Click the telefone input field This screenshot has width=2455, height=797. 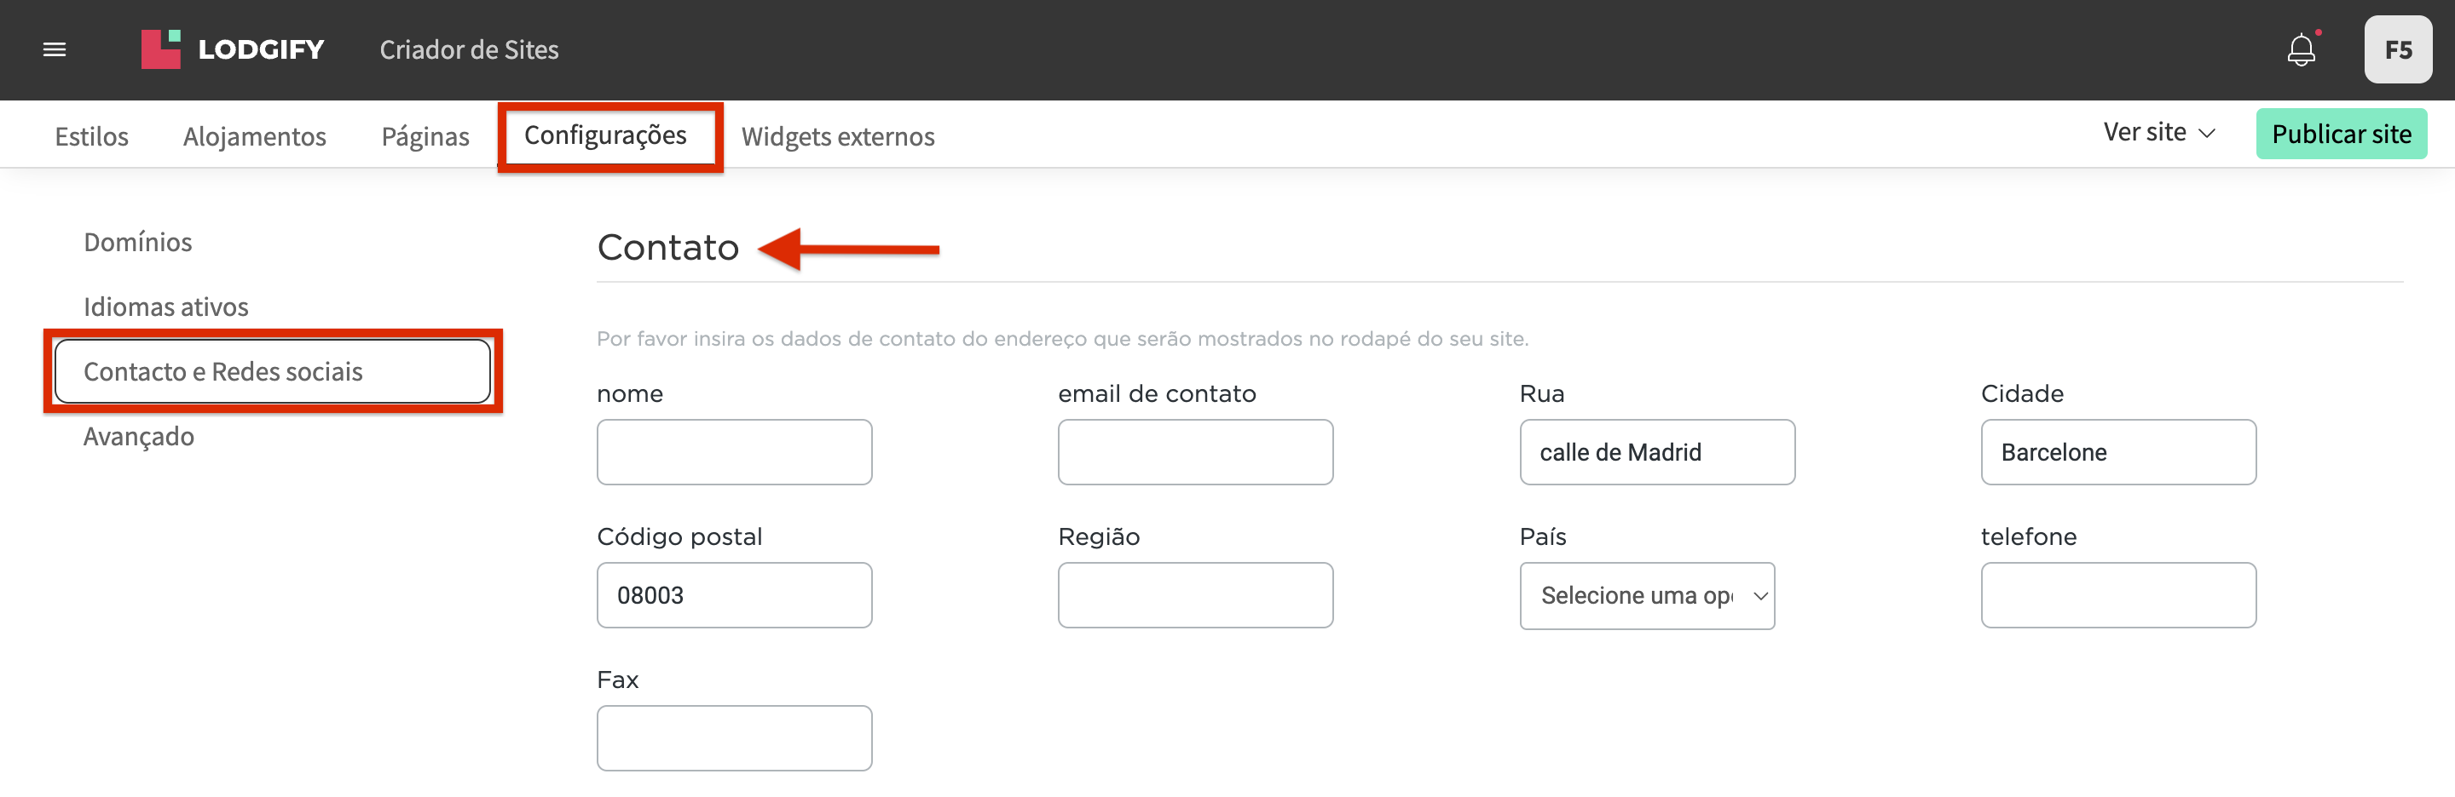2117,595
